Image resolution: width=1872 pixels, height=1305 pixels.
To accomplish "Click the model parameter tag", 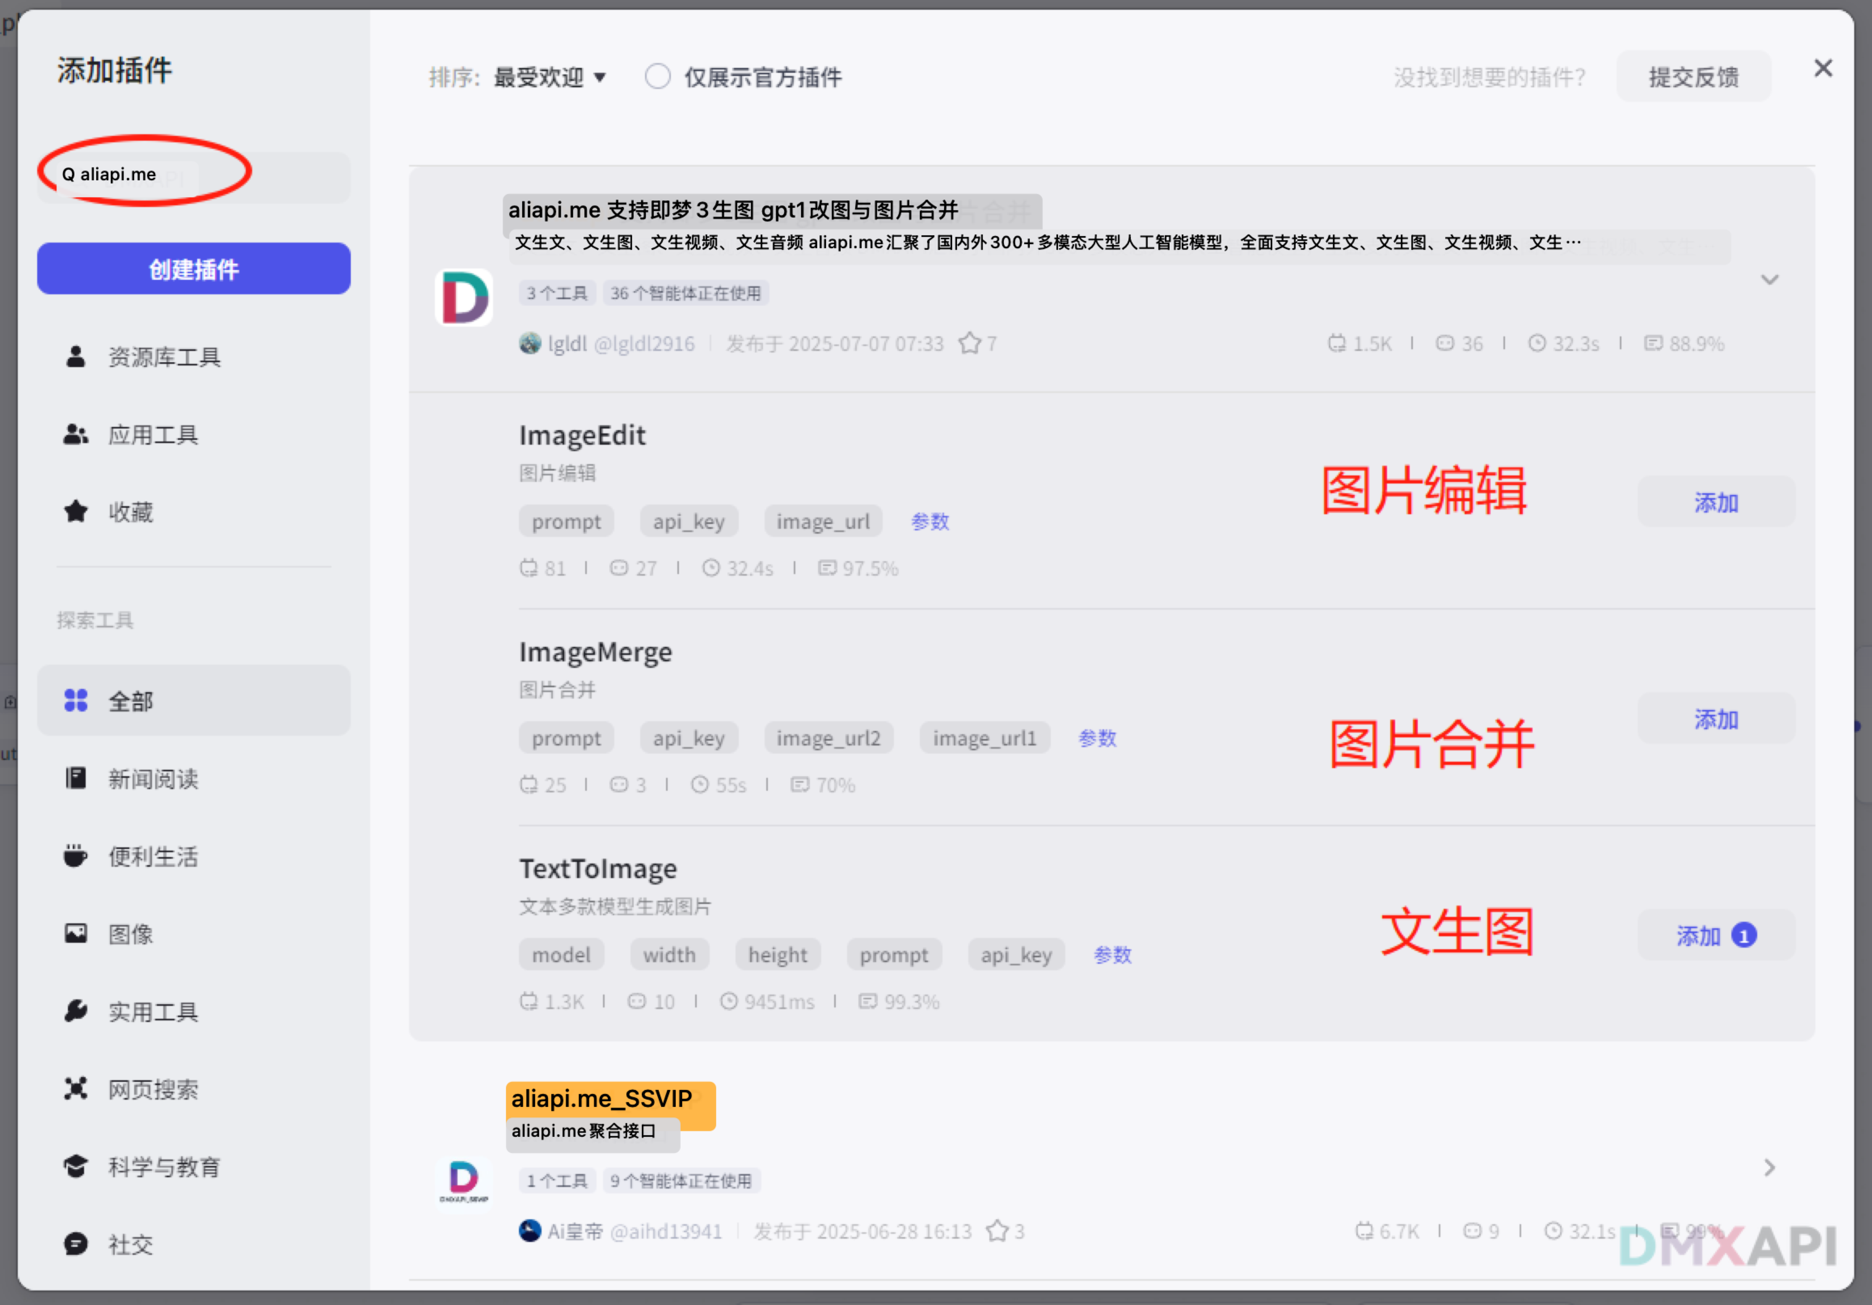I will (561, 954).
